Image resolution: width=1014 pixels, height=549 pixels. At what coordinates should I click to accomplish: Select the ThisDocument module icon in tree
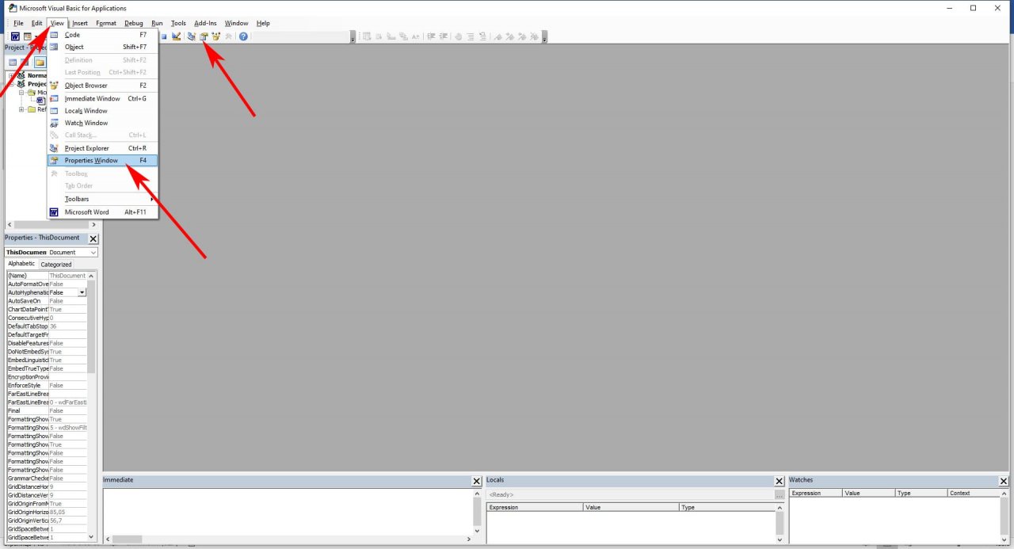click(40, 101)
